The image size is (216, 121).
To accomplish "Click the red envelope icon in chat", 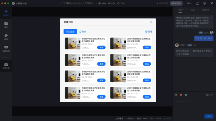I will [181, 95].
